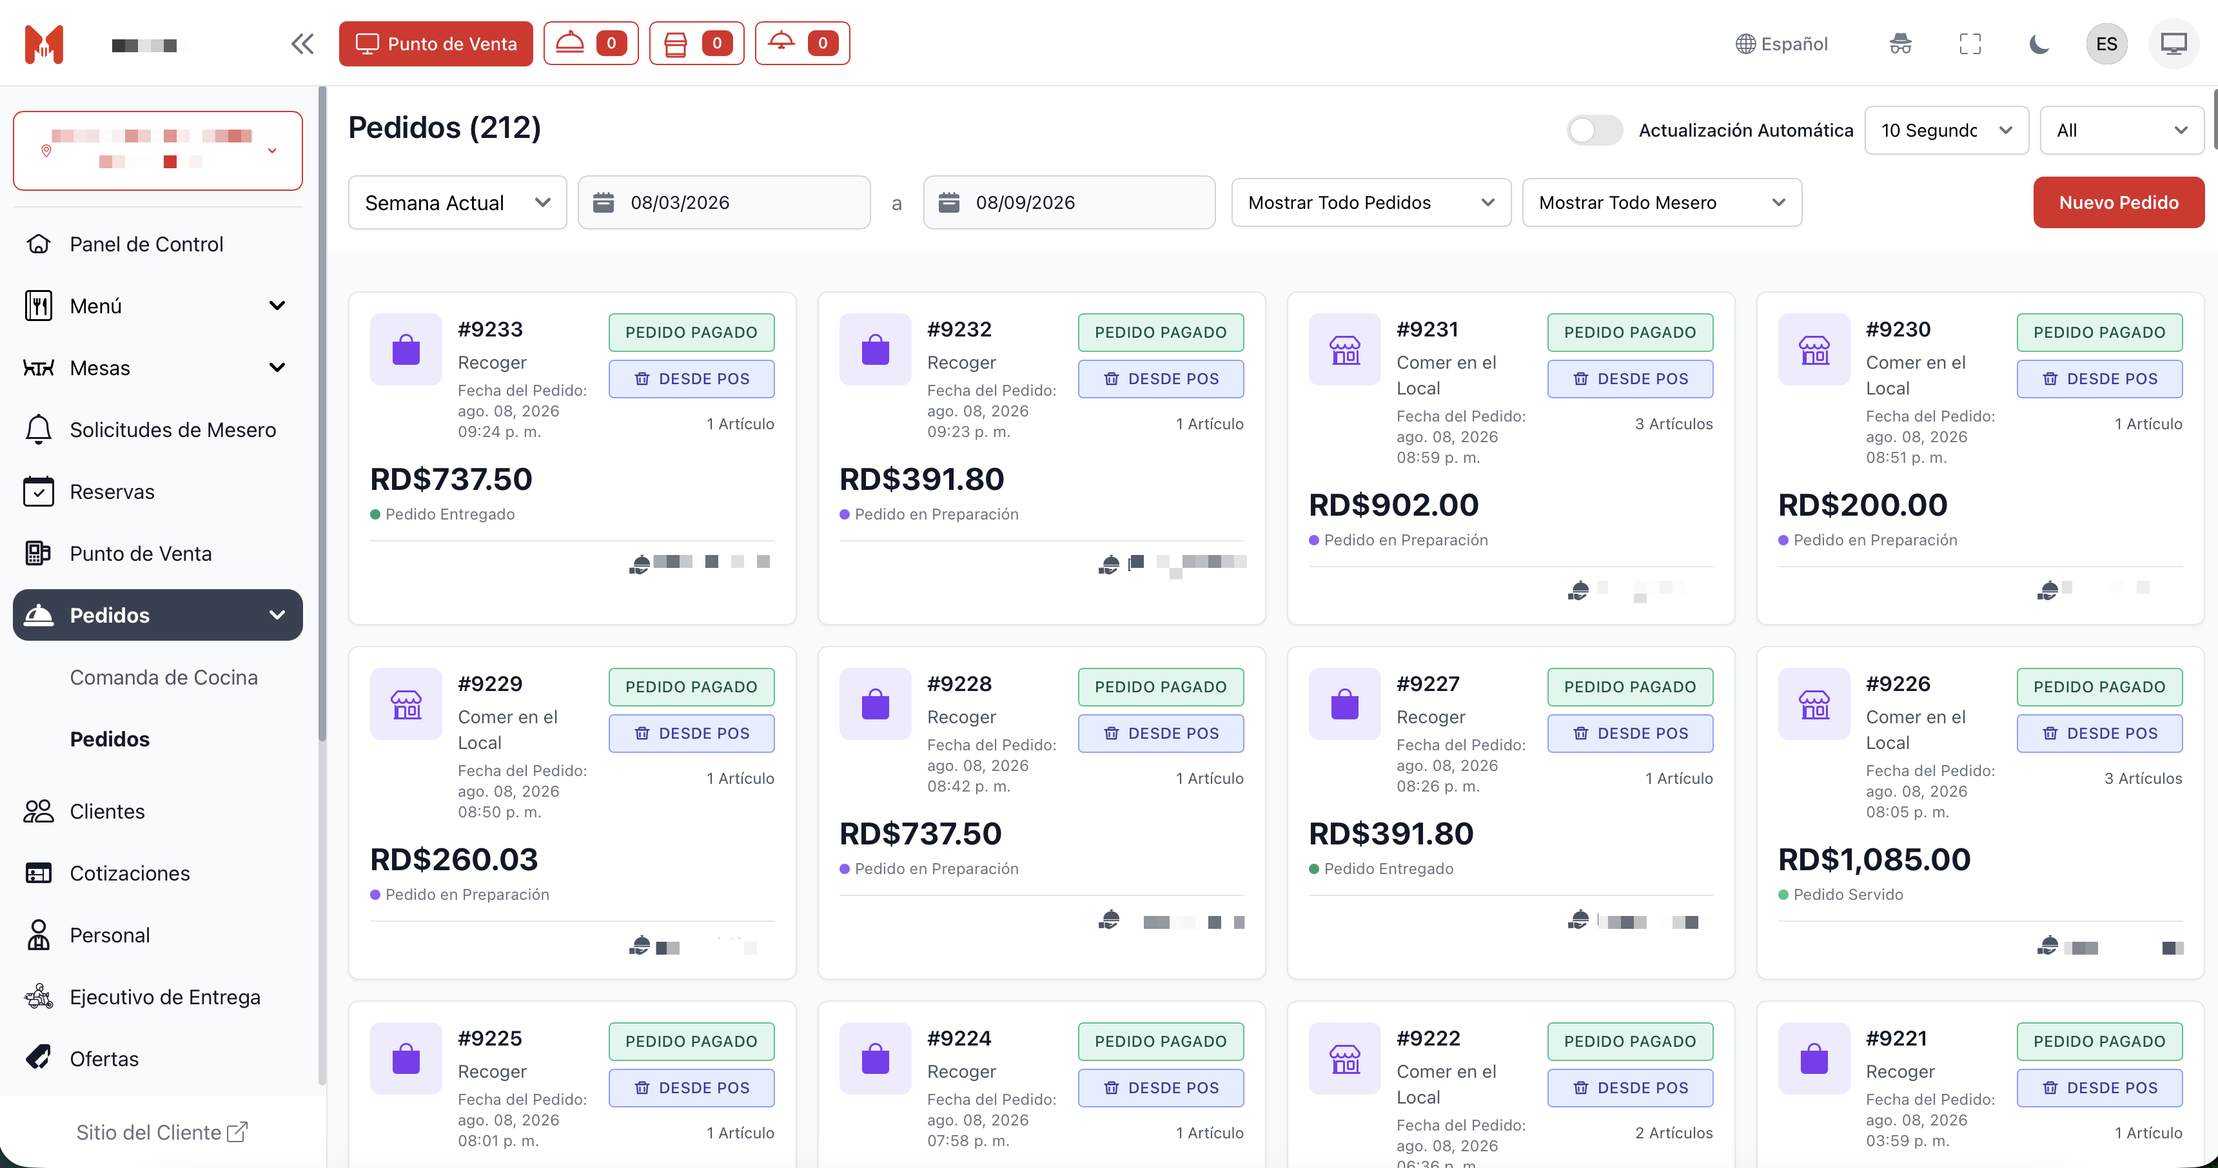Click the Español language selector
Screen dimensions: 2218x1168
(x=1781, y=44)
